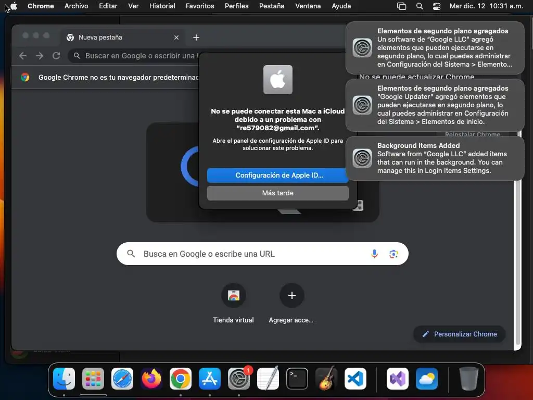Open Launchpad from the Dock

[x=93, y=379]
